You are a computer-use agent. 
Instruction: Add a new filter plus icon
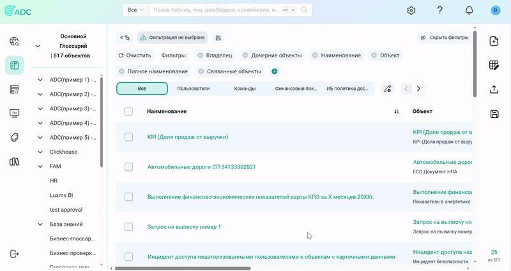click(x=275, y=71)
